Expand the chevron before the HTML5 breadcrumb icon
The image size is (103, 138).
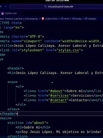coord(40,19)
